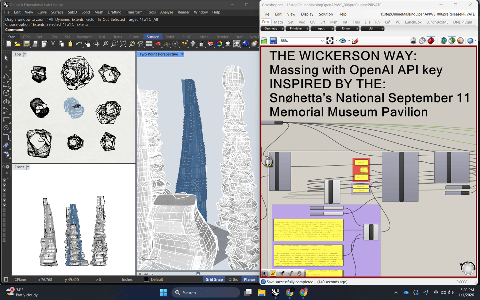
Task: Open the weather widget showing 34°F
Action: (22, 292)
